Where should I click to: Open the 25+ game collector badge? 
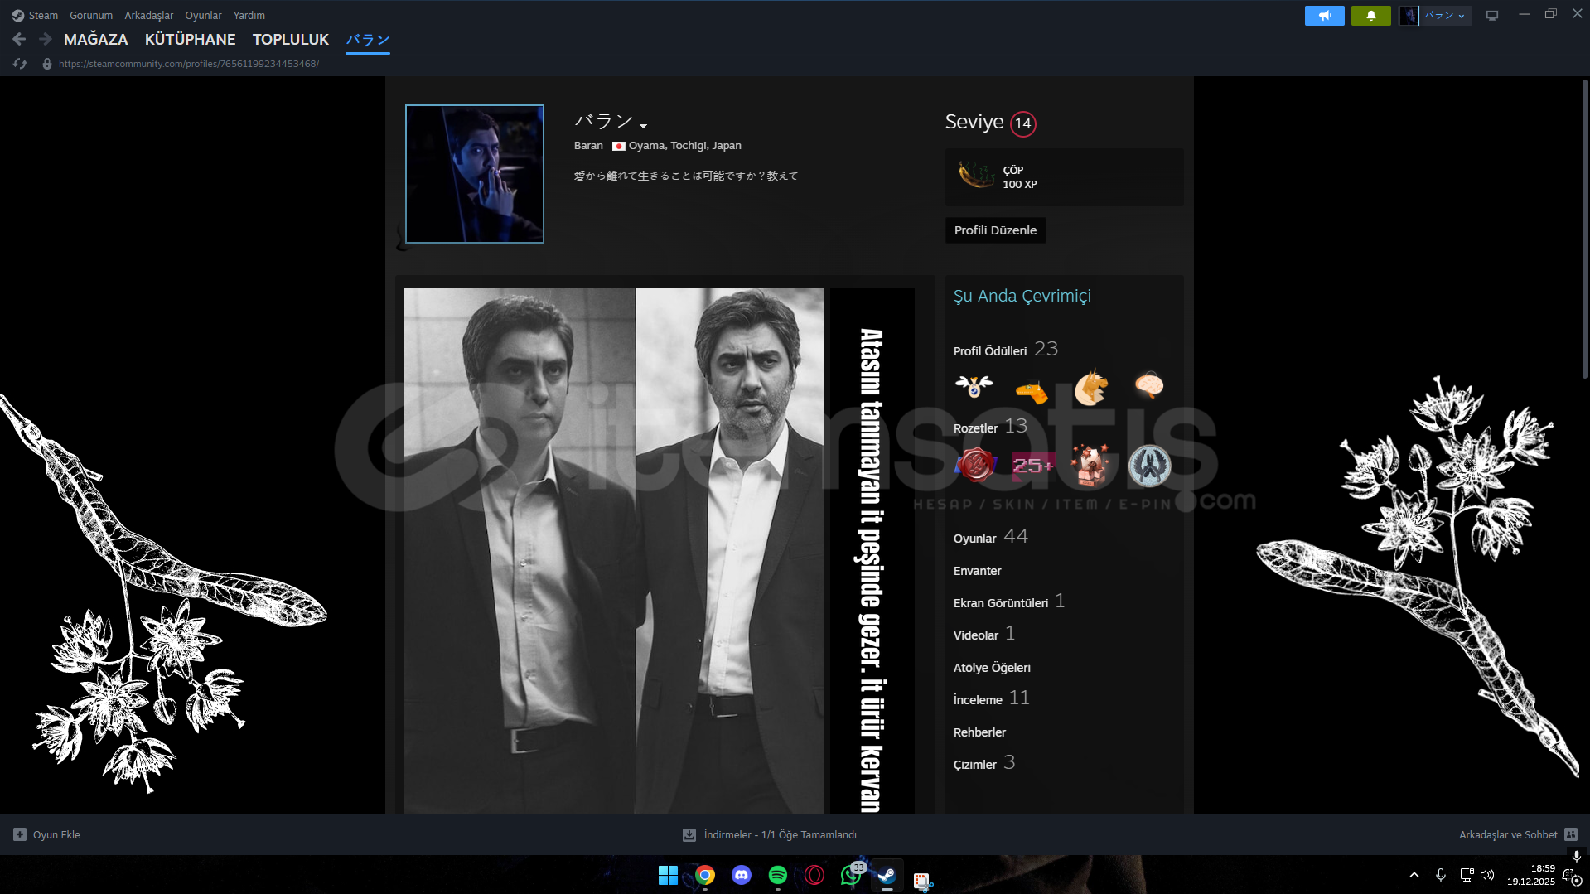point(1032,466)
